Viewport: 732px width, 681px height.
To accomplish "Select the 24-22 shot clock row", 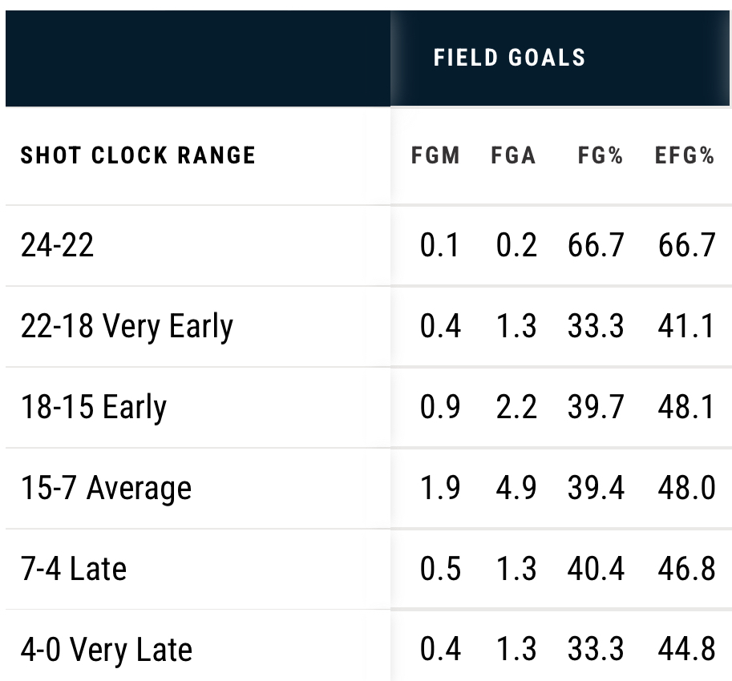I will (57, 244).
